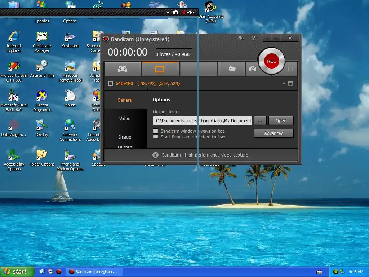Click the '...' browse folder button

[x=260, y=120]
